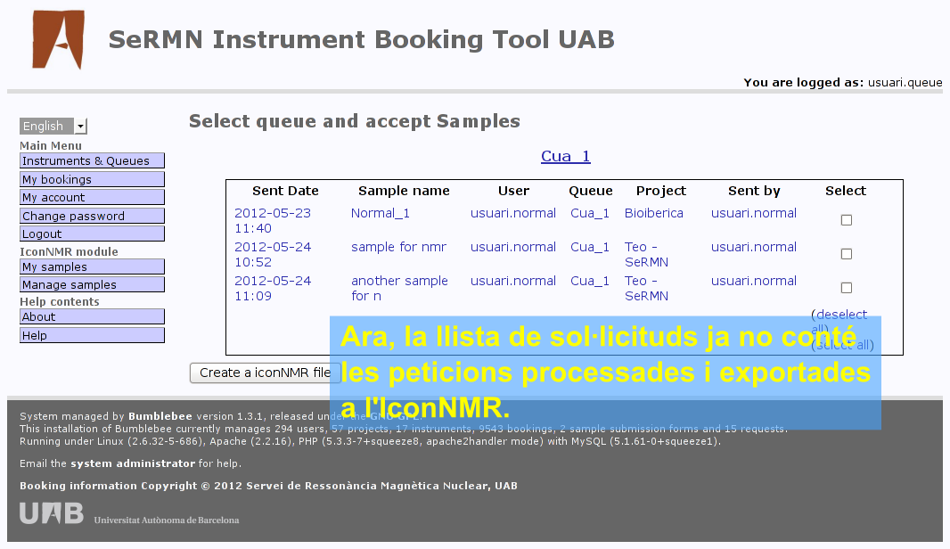This screenshot has width=950, height=549.
Task: Click the User cell in Normal_1 row
Action: click(513, 213)
